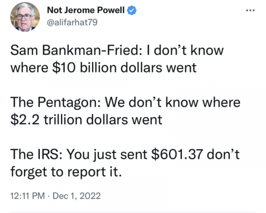This screenshot has height=213, width=266.
Task: Open the three-dot more options menu
Action: [x=251, y=11]
